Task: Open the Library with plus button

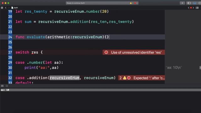Action: point(182,3)
